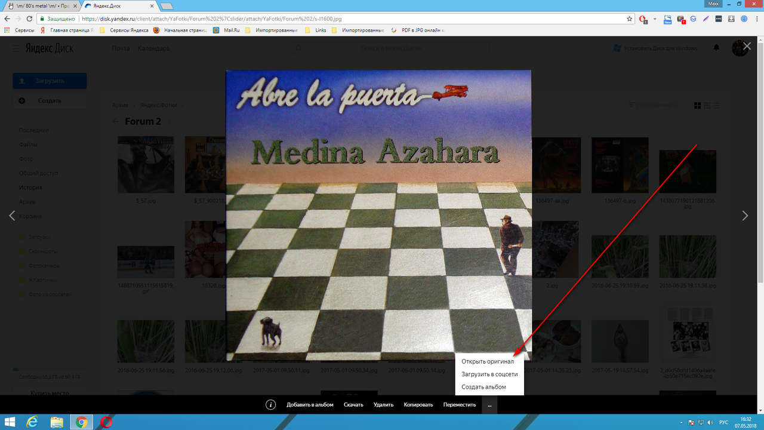Select 'Загрузить в соцсети' menu entry

tap(489, 374)
